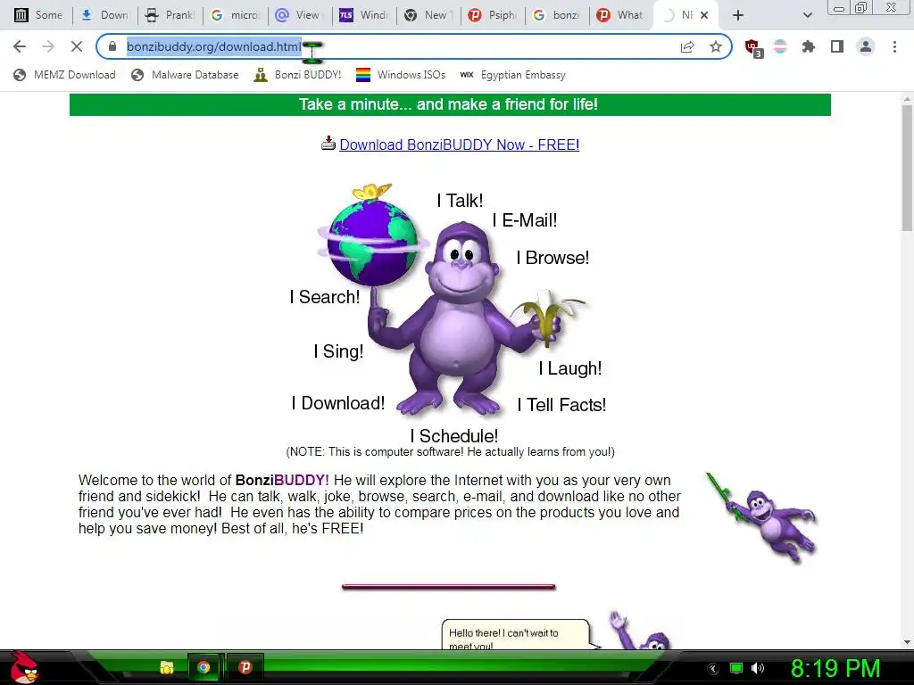
Task: Click the striped flag extension icon
Action: pos(780,46)
